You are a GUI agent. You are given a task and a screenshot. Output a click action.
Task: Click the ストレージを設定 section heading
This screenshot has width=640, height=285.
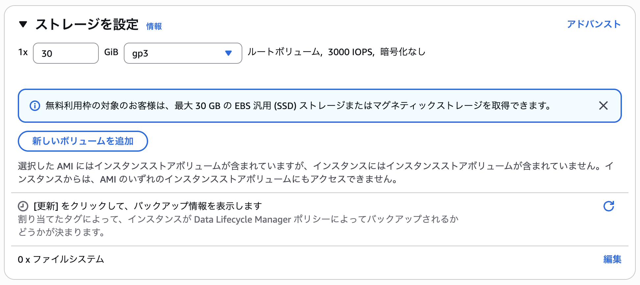pyautogui.click(x=87, y=25)
